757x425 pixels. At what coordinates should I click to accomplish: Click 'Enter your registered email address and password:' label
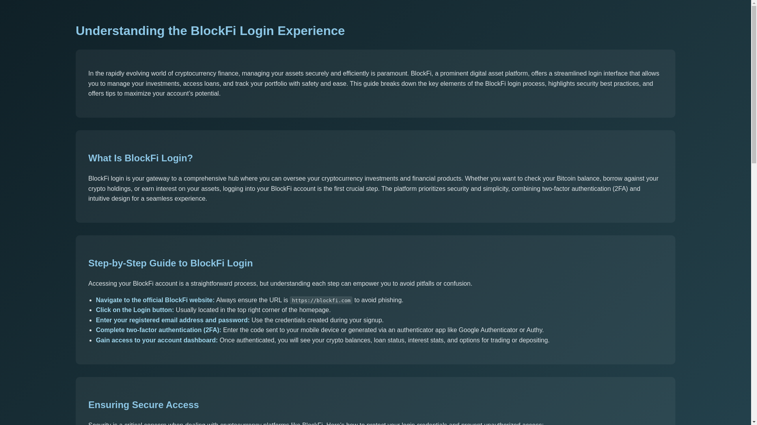point(172,320)
